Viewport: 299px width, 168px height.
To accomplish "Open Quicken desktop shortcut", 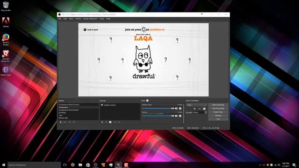I will click(6, 56).
